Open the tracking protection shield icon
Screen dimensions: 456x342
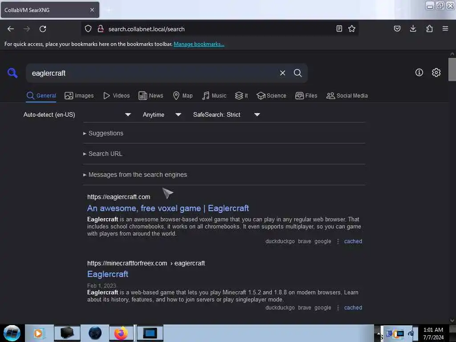pos(88,28)
